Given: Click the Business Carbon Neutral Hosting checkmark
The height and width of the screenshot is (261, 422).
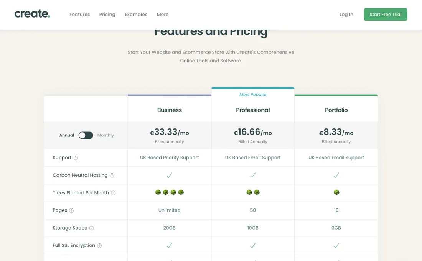Looking at the screenshot, I should point(169,175).
